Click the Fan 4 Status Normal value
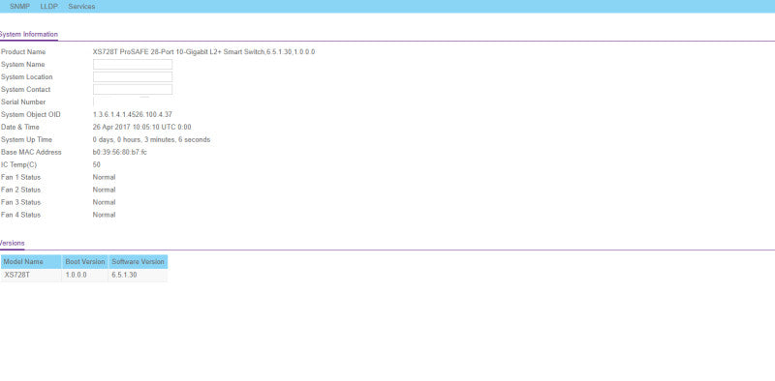Image resolution: width=775 pixels, height=381 pixels. (104, 215)
